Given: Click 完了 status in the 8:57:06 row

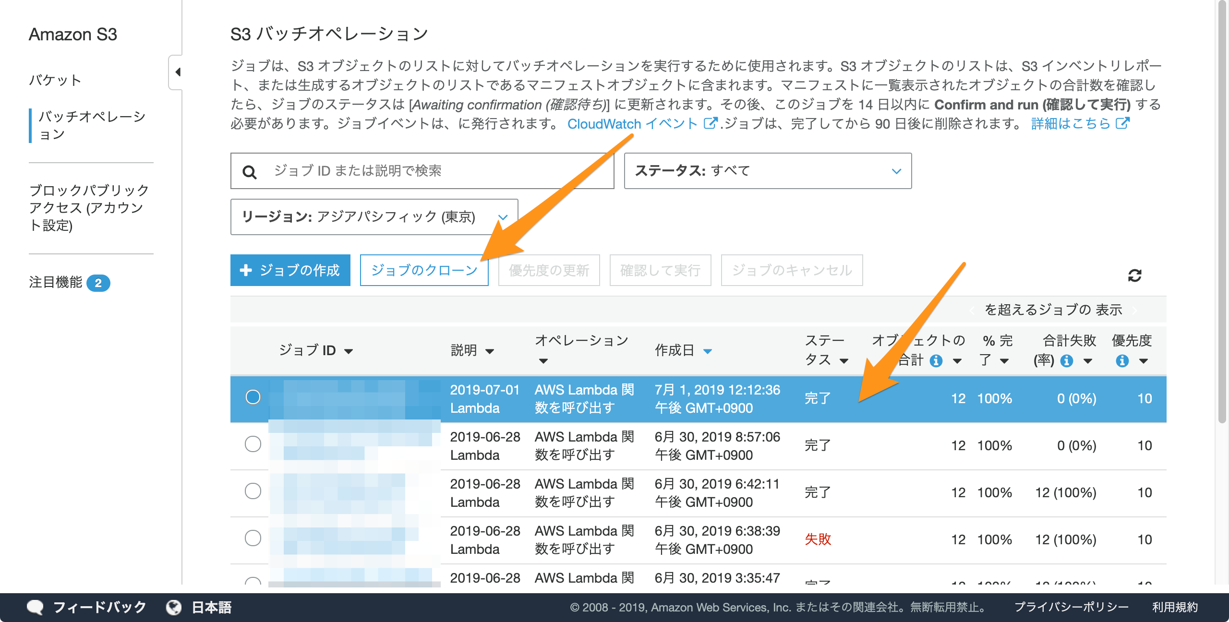Looking at the screenshot, I should click(x=818, y=445).
